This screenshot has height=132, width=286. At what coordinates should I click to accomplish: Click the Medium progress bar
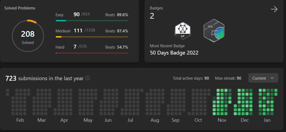pos(92,37)
